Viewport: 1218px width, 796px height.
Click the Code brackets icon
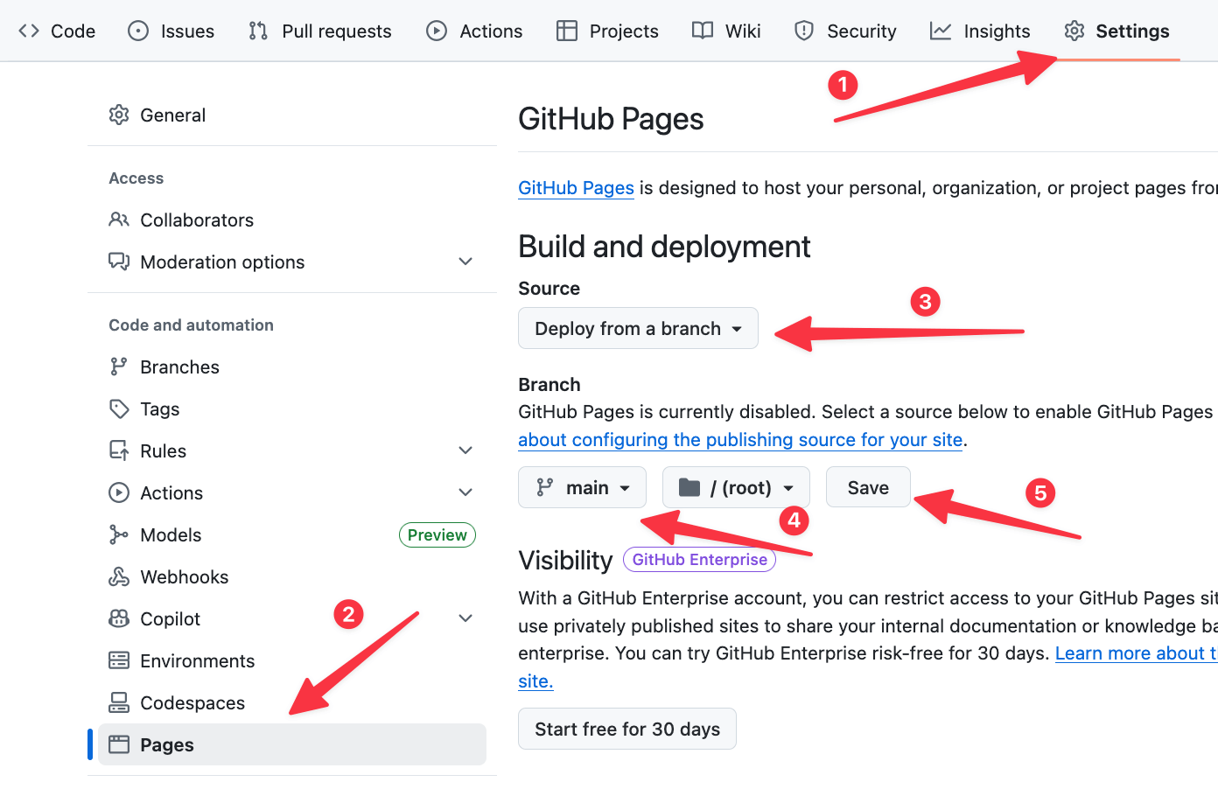tap(29, 31)
